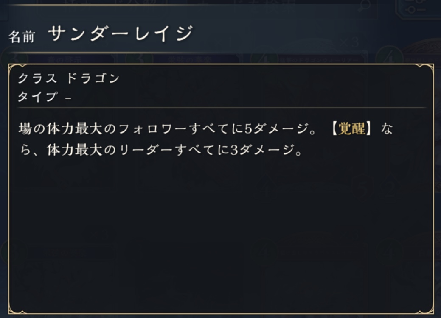
Task: Click the dimmed magnifier search icon
Action: [364, 6]
